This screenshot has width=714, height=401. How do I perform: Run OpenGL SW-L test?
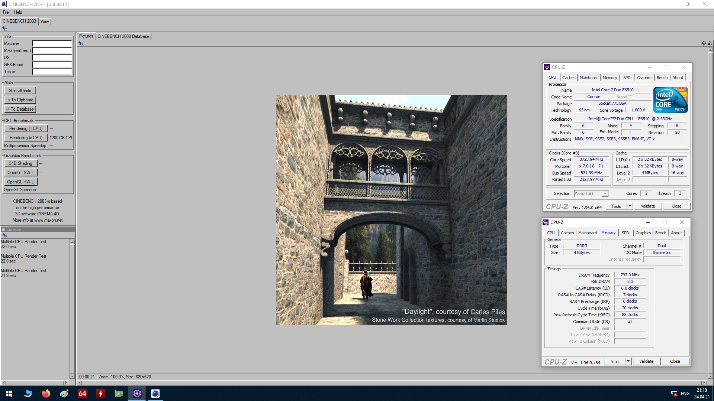(x=20, y=173)
